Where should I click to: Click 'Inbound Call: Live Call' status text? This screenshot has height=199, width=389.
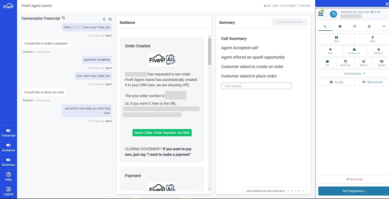click(x=355, y=12)
